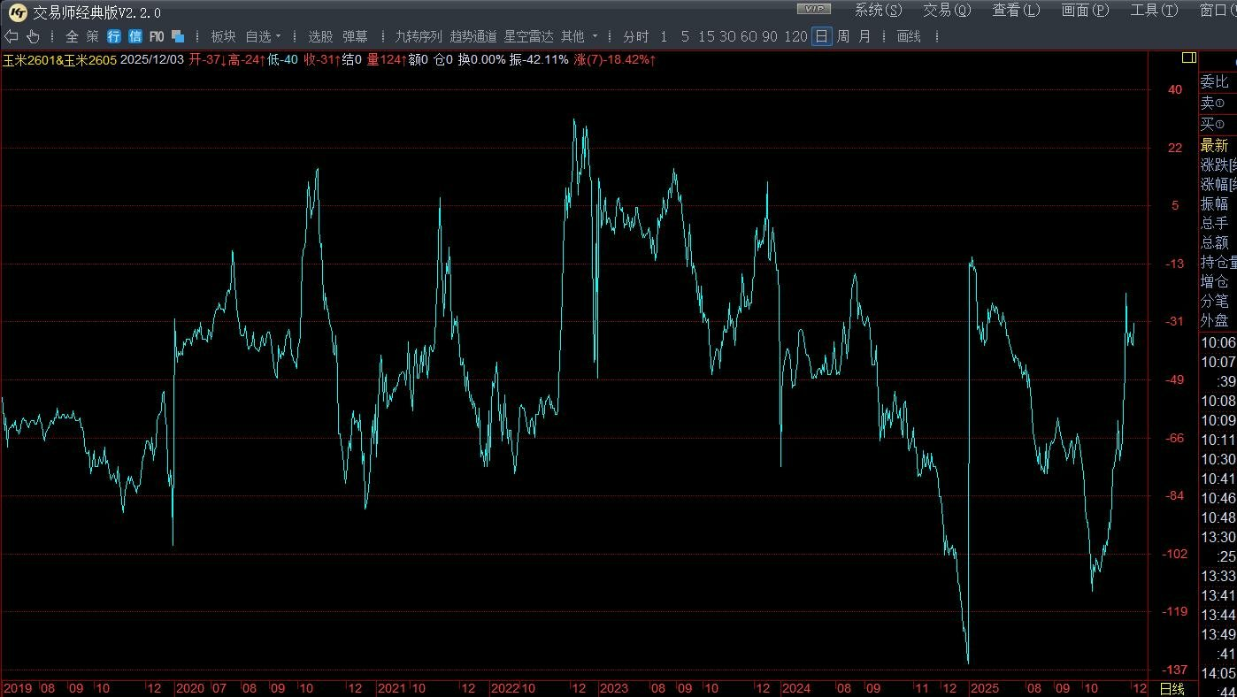This screenshot has width=1237, height=697.
Task: Click the back arrow navigation icon
Action: (11, 36)
